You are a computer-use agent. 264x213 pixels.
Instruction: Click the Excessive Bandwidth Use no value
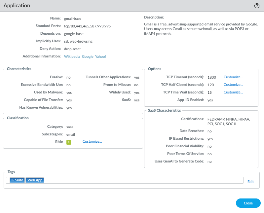click(68, 85)
